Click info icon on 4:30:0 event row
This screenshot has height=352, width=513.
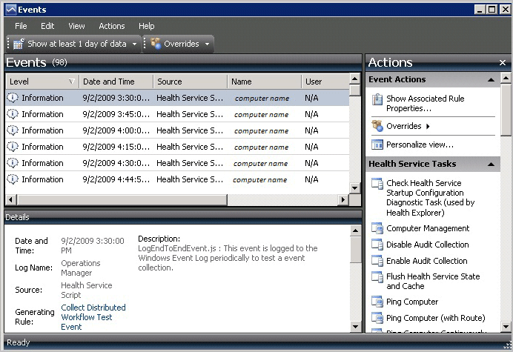[x=13, y=163]
